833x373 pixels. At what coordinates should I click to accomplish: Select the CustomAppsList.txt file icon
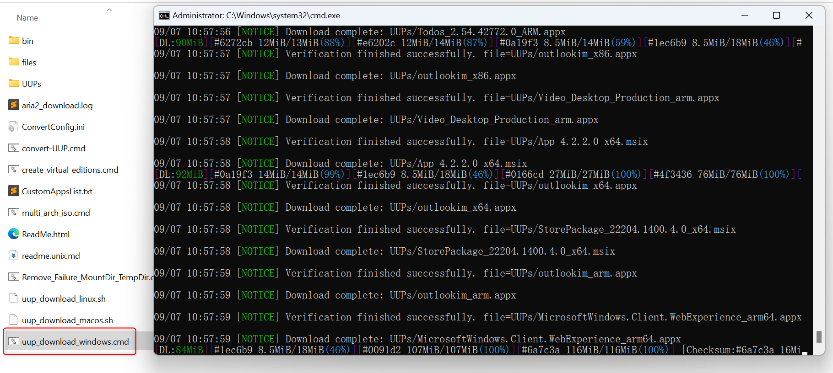(x=14, y=191)
